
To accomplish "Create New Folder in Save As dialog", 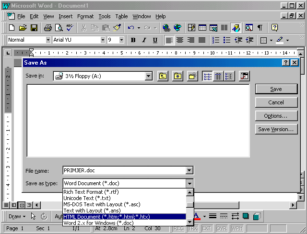I will 192,76.
